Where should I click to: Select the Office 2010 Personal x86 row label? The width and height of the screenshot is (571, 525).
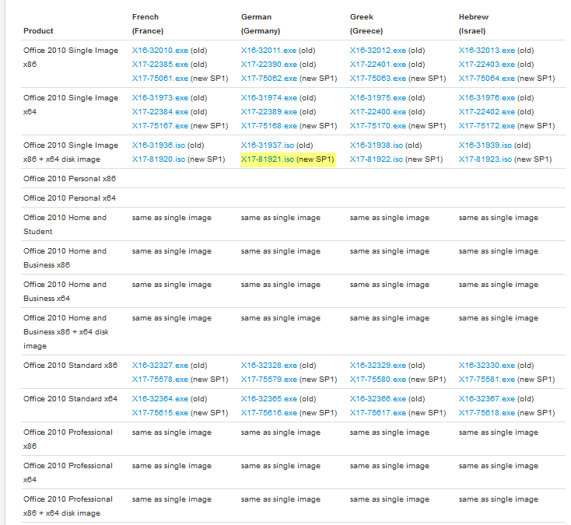[69, 179]
